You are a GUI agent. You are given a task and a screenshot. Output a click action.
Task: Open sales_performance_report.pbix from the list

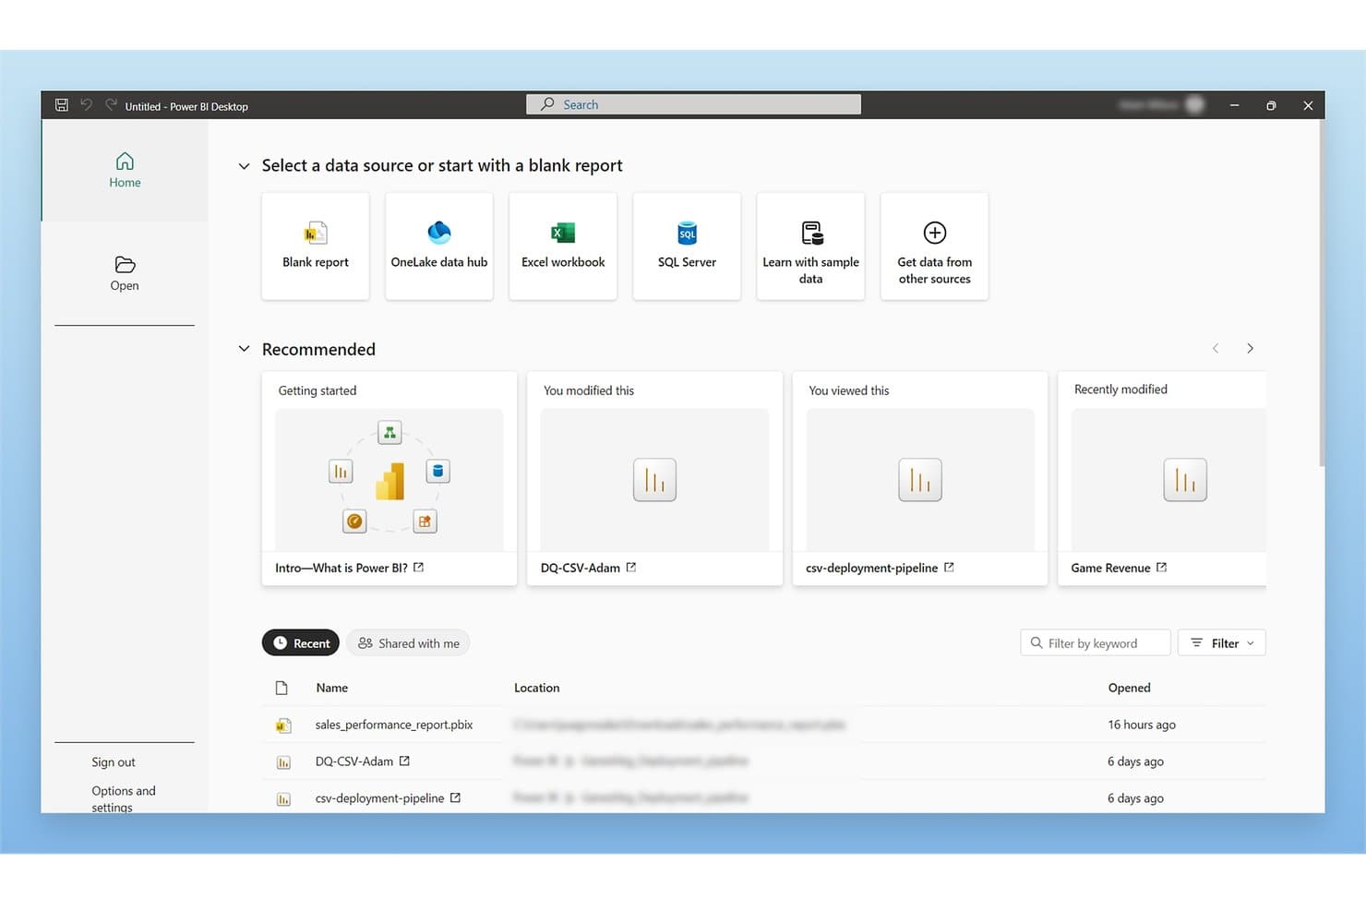pyautogui.click(x=394, y=725)
